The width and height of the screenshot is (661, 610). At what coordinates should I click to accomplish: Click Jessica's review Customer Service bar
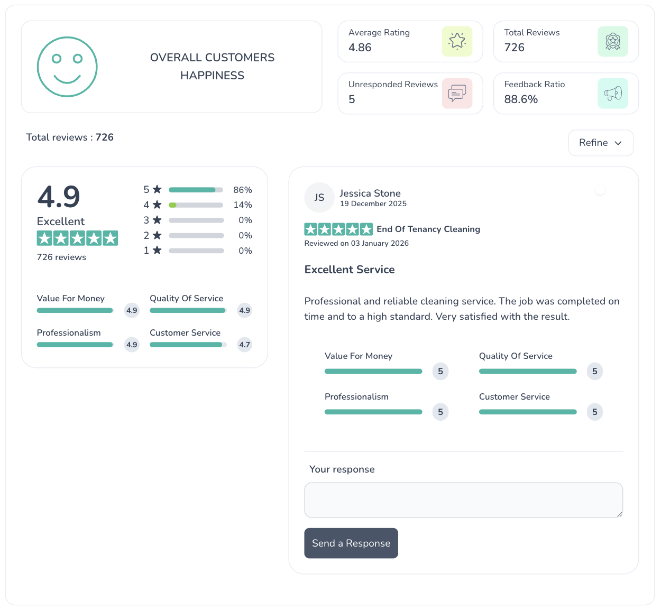[528, 412]
